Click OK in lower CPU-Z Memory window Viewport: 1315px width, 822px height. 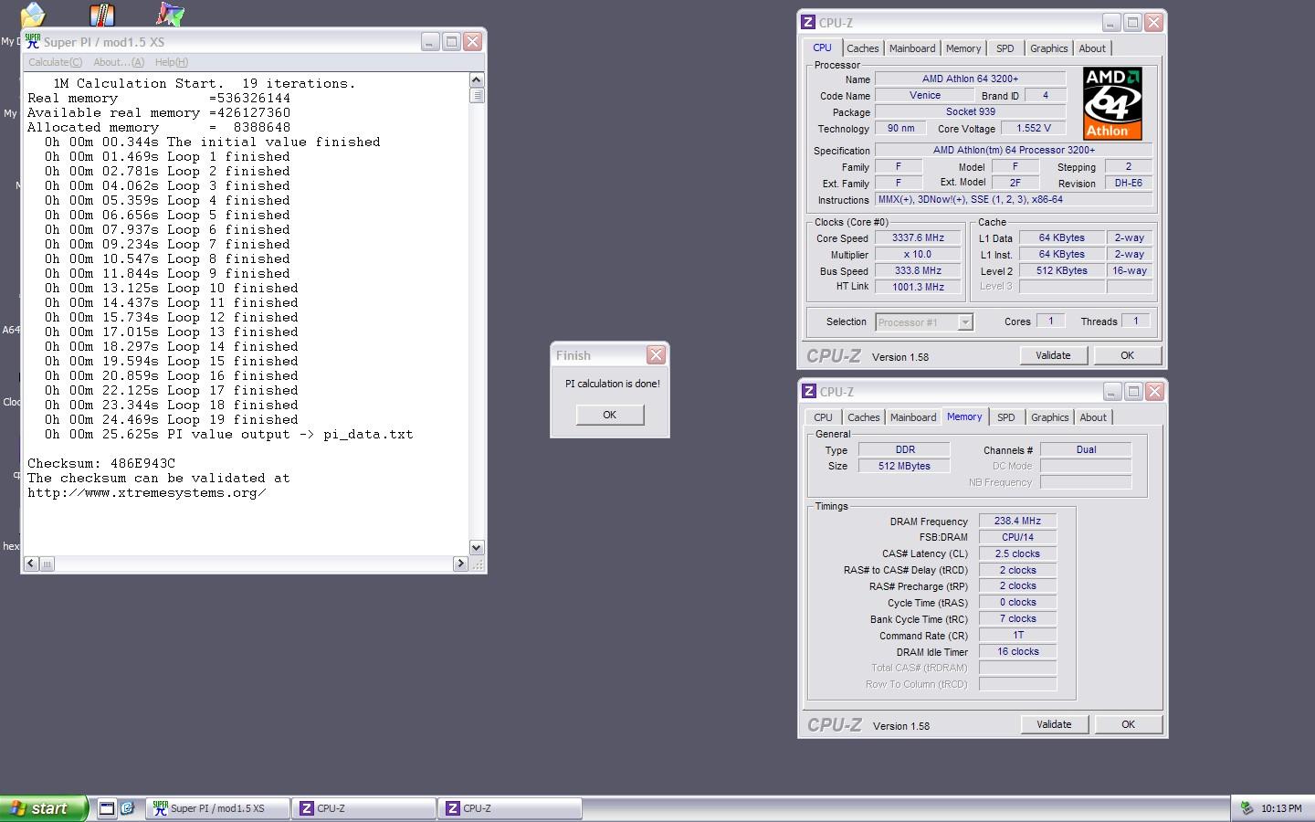pyautogui.click(x=1128, y=724)
